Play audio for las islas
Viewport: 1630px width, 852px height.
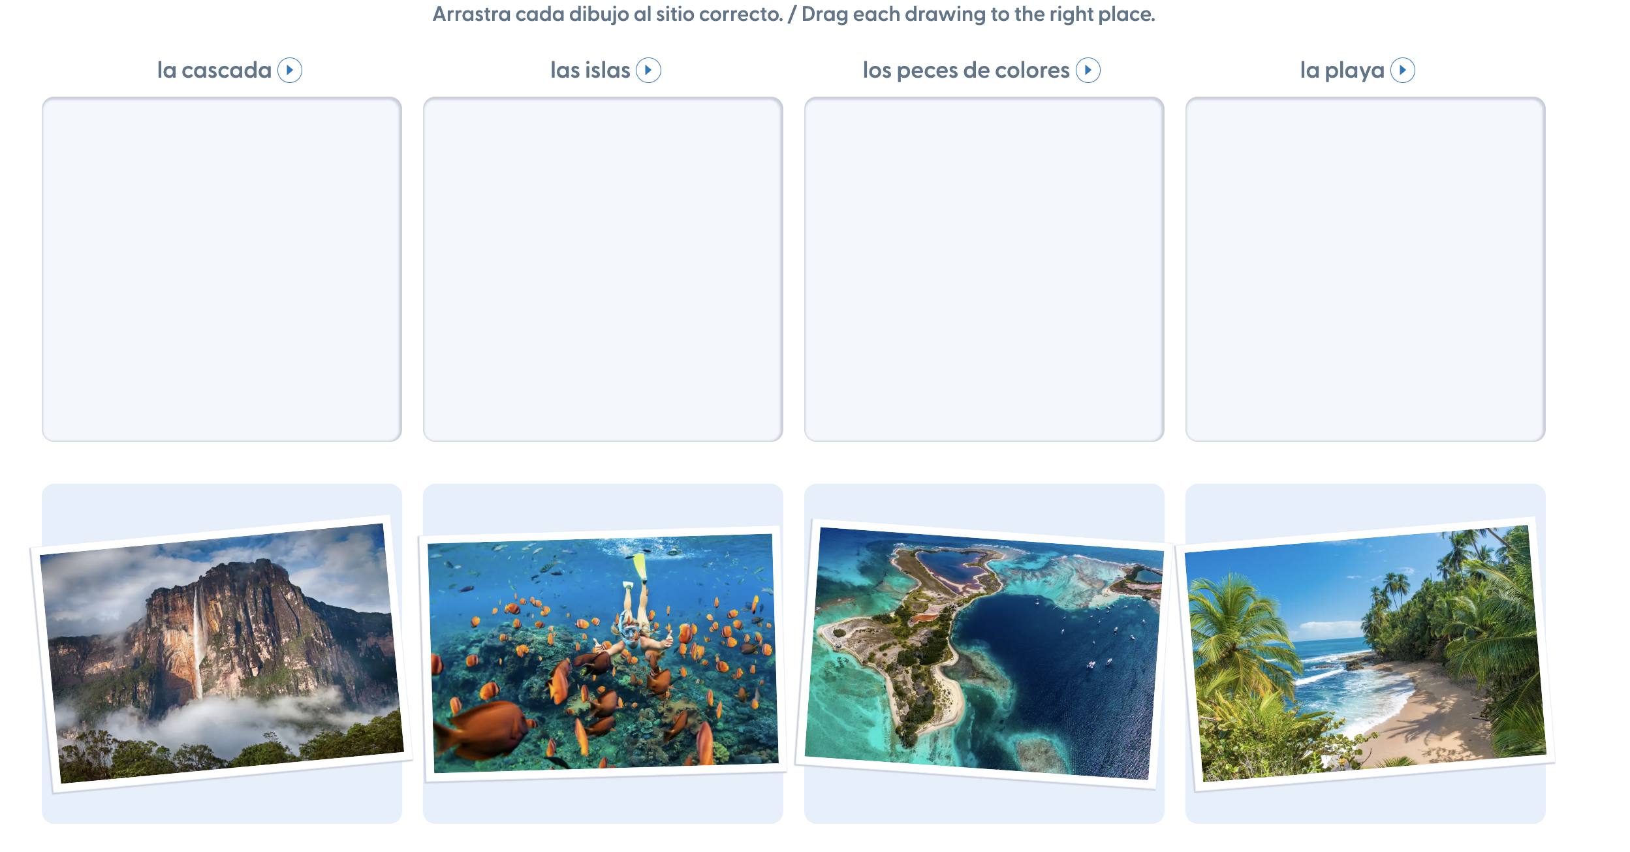tap(648, 71)
